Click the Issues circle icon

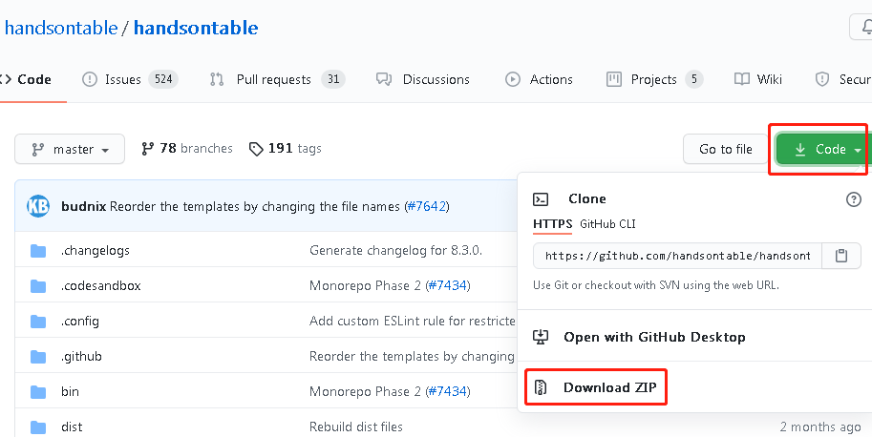point(90,79)
